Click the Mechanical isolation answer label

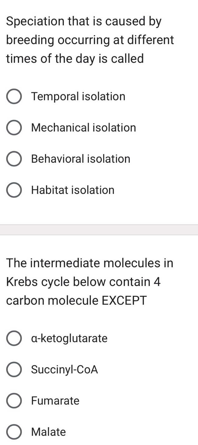coord(83,128)
